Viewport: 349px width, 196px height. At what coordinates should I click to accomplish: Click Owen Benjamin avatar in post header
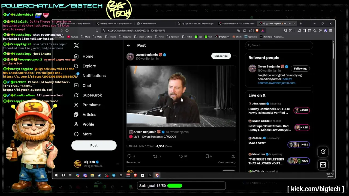point(130,57)
